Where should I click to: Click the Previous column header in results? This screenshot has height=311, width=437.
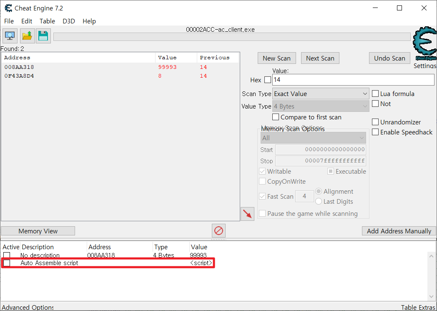coord(218,58)
